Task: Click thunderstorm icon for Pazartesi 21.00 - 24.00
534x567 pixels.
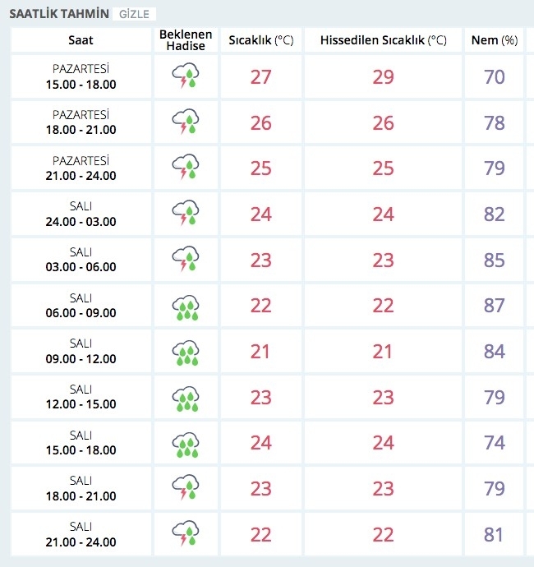Action: pyautogui.click(x=186, y=168)
